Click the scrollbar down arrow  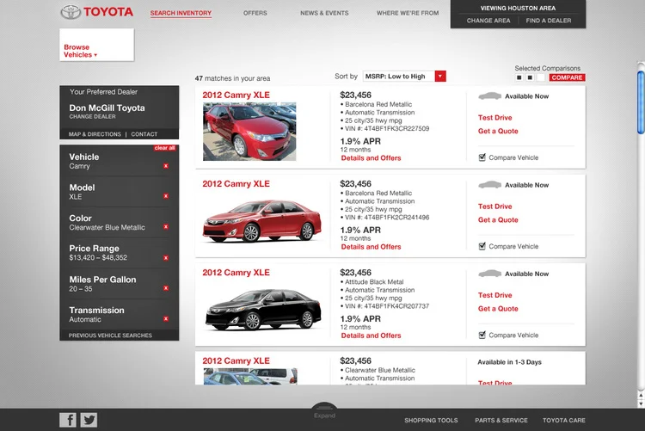tap(641, 403)
